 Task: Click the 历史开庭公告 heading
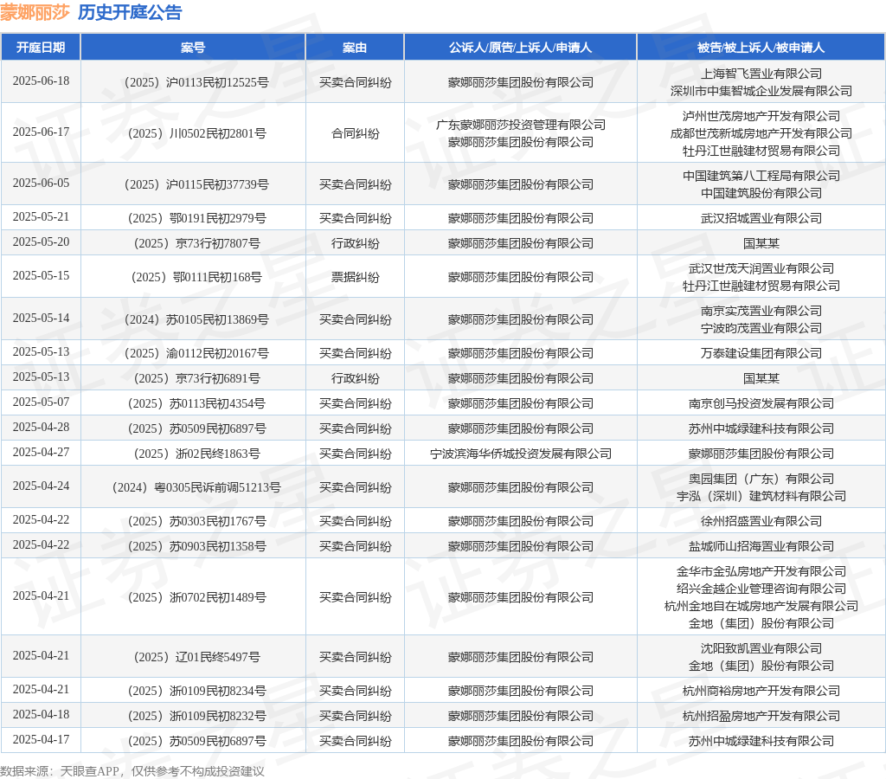[130, 12]
